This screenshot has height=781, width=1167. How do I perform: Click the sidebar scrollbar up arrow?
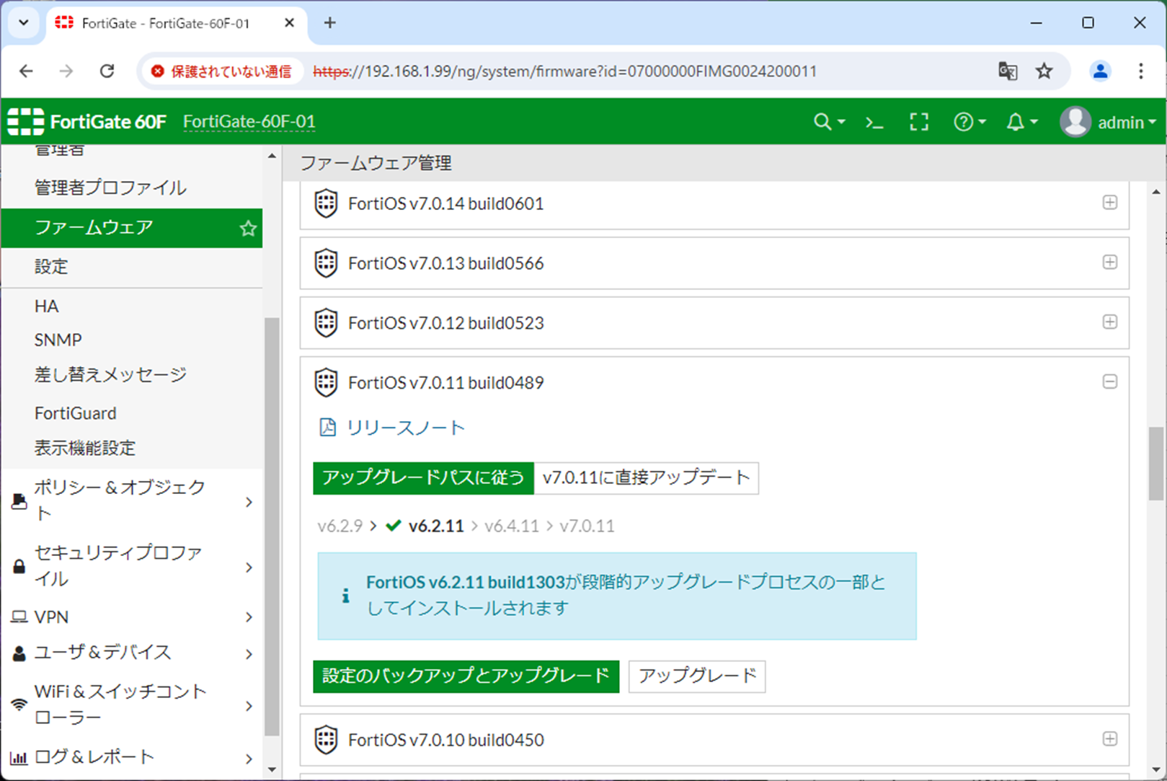click(272, 156)
